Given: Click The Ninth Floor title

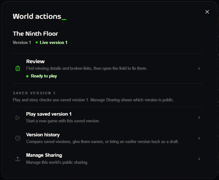Looking at the screenshot, I should coord(35,34).
